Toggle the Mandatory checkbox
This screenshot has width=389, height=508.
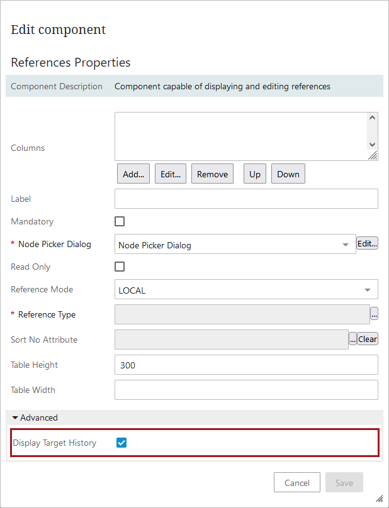[120, 221]
